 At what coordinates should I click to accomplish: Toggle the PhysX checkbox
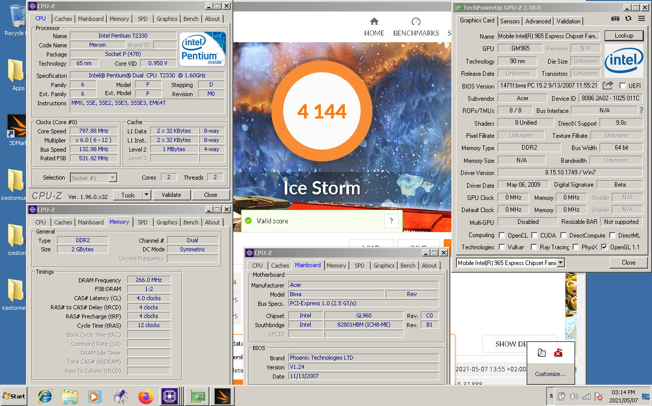[x=576, y=247]
